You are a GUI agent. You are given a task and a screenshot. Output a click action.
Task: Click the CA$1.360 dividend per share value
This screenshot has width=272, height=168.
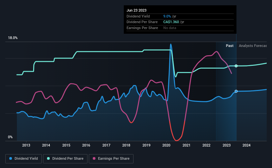(x=171, y=22)
